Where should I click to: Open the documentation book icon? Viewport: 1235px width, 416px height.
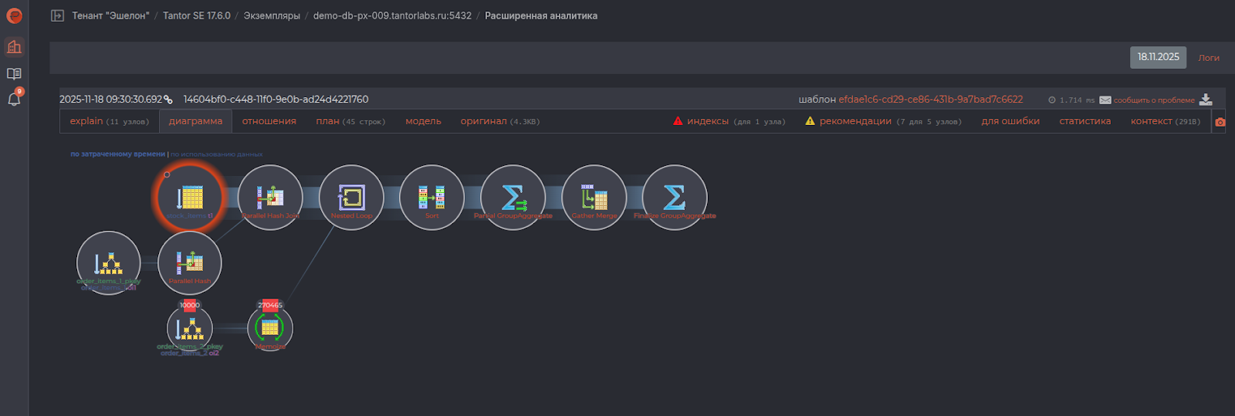pos(14,74)
